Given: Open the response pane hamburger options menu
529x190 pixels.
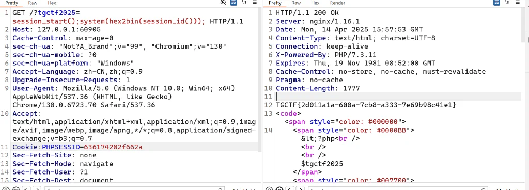Looking at the screenshot, I should 518,3.
